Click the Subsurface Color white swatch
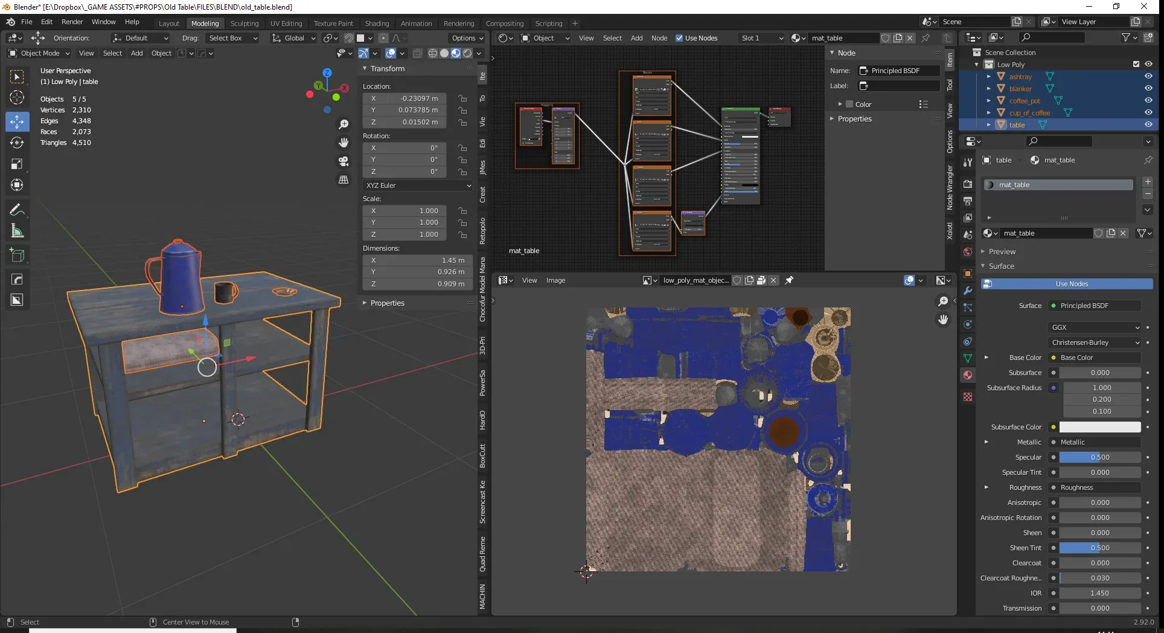This screenshot has height=633, width=1164. [x=1099, y=427]
